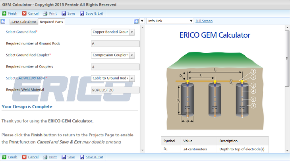Screen dimensions: 290x161
Task: Click Save & Exit link in bottom toolbar
Action: tap(95, 157)
